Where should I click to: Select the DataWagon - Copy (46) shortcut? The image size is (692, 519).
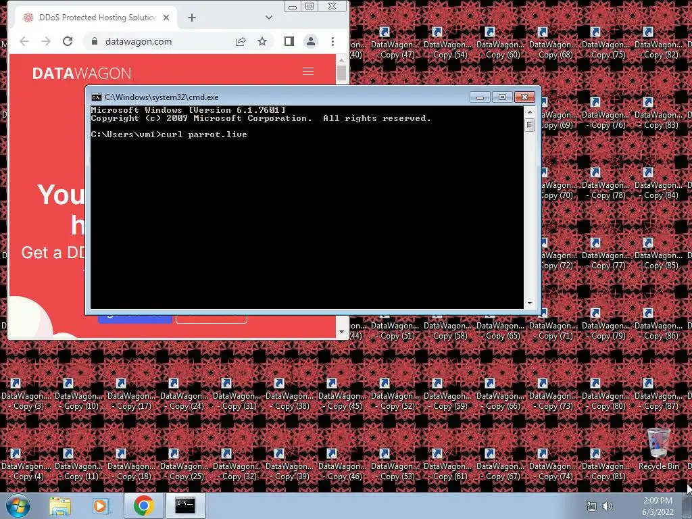point(342,465)
